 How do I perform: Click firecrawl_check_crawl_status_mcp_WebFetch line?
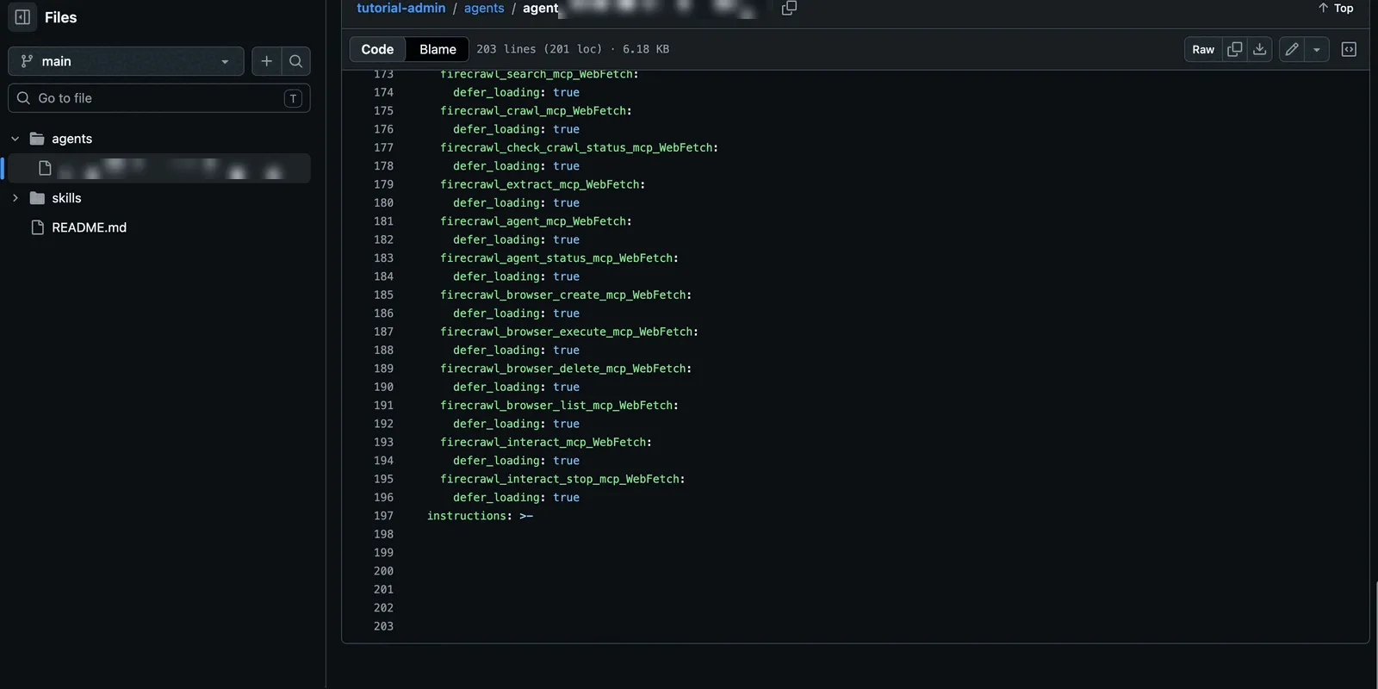(579, 147)
